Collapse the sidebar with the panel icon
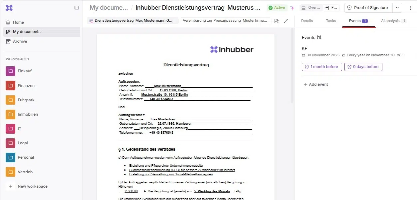Screen dimensions: 417x200 point(77,8)
